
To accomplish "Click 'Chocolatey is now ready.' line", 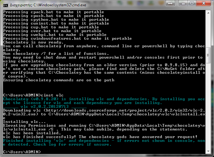I will click(33, 42).
